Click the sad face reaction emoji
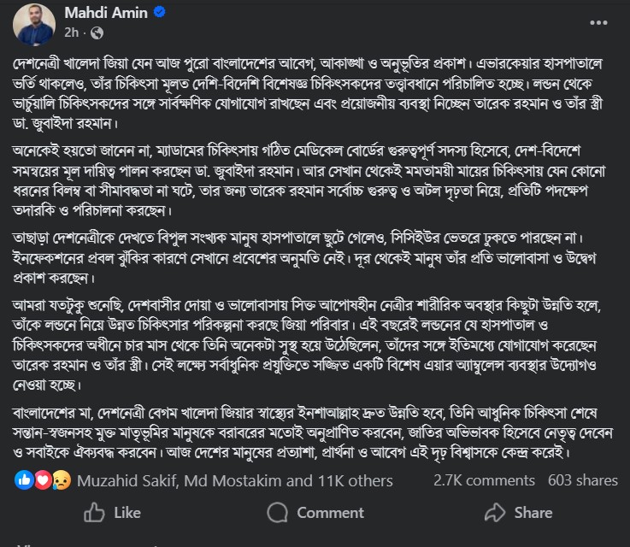Image resolution: width=630 pixels, height=547 pixels. pos(61,481)
